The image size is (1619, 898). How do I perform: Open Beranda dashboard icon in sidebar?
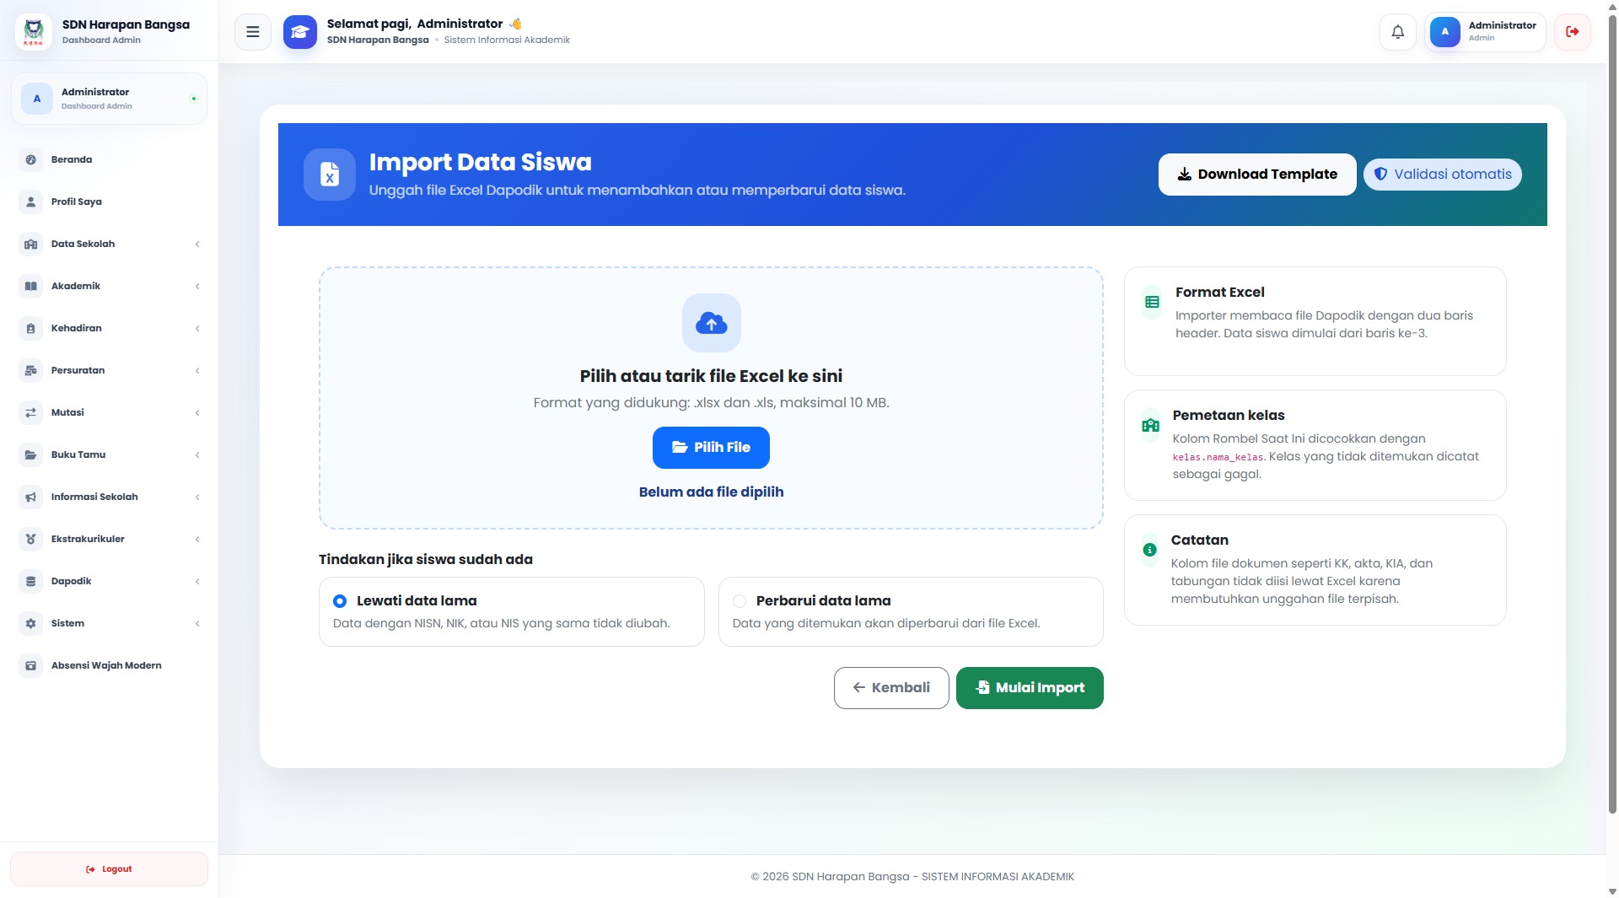pyautogui.click(x=31, y=159)
